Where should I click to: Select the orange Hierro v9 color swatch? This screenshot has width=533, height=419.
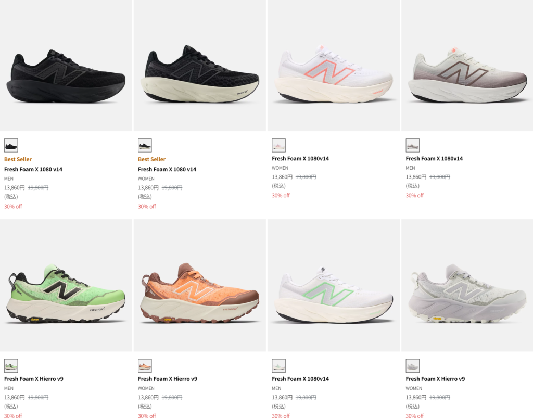point(145,366)
